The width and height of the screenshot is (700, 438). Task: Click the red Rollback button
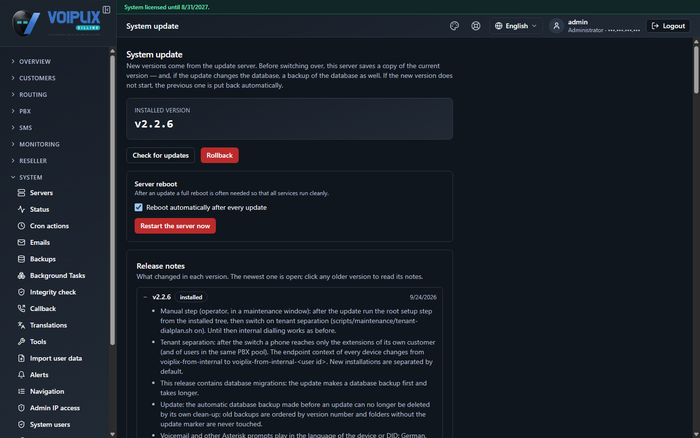tap(220, 155)
